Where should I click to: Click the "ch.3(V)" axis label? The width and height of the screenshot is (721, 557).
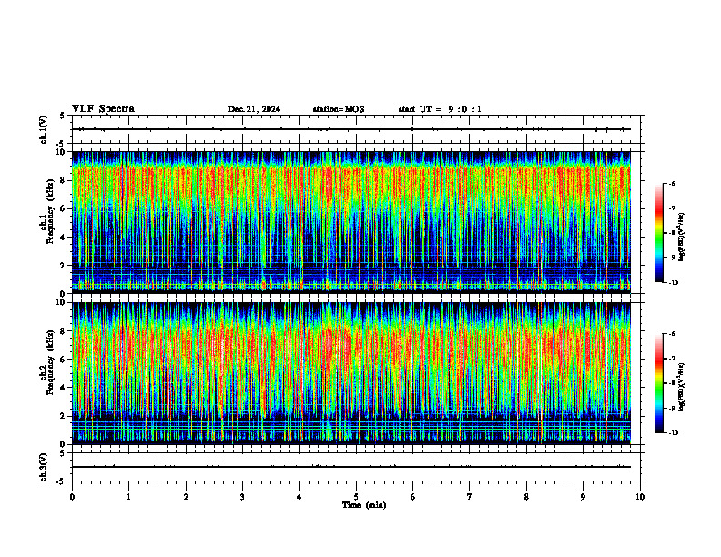[x=44, y=467]
